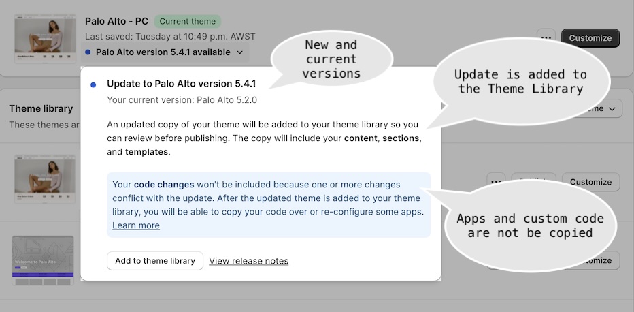Customize the second theme in library
Screen dimensions: 634x312
coord(590,182)
